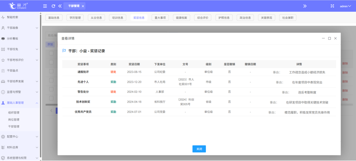Image resolution: width=356 pixels, height=161 pixels.
Task: Toggle the sidebar menu hamburger icon
Action: [x=45, y=6]
